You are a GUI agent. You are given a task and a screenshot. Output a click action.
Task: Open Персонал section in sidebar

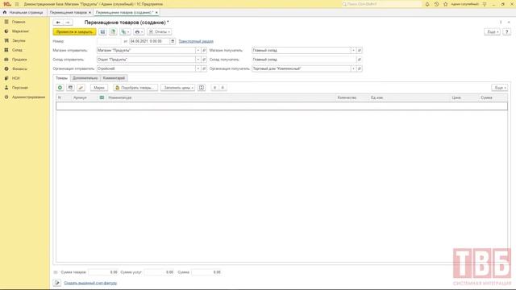tap(19, 88)
